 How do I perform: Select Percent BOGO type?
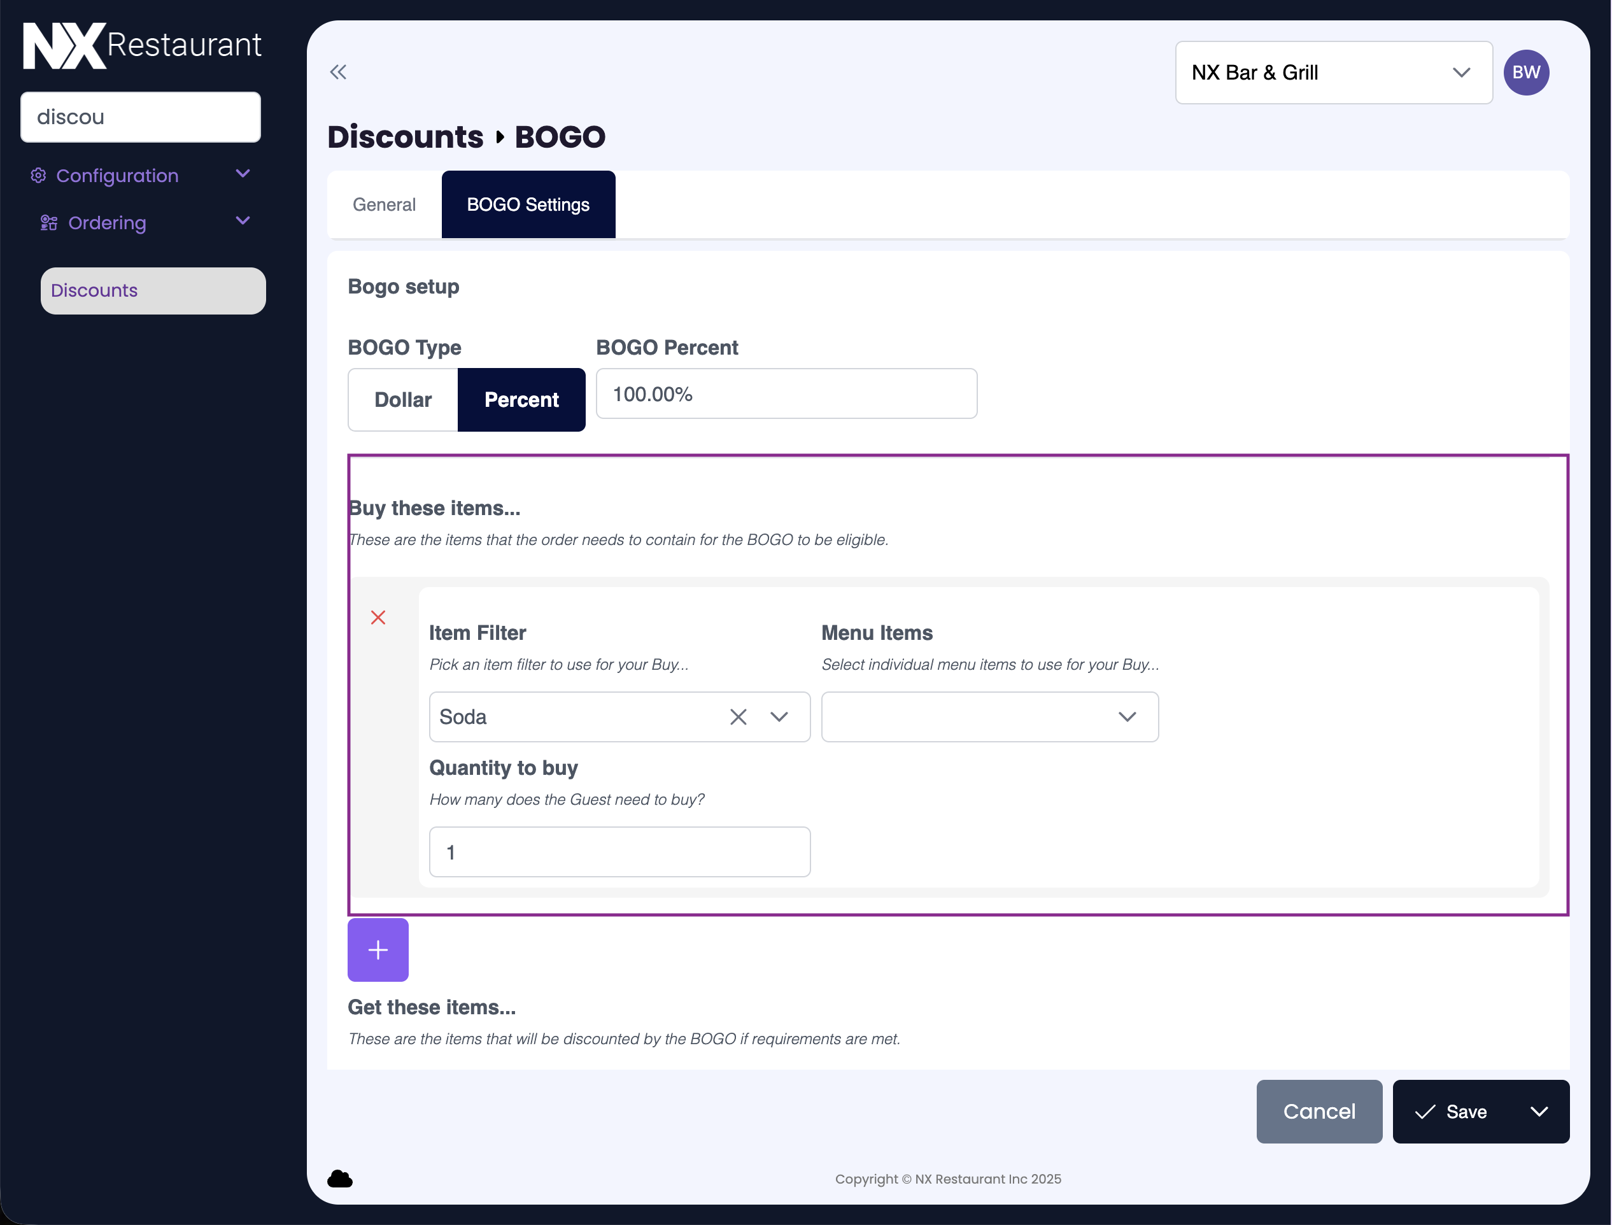521,400
